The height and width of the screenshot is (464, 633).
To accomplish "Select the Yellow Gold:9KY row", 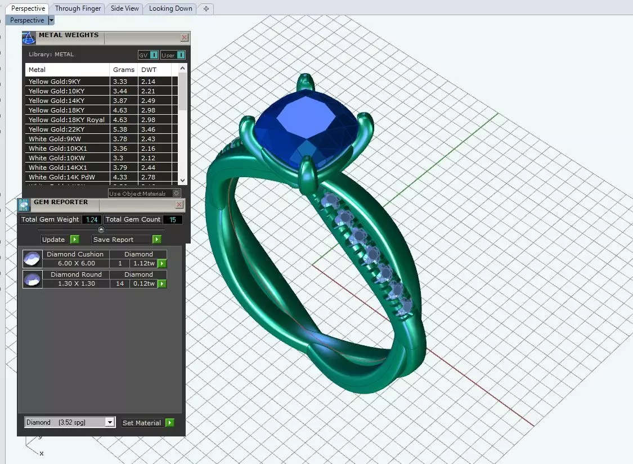I will point(101,82).
